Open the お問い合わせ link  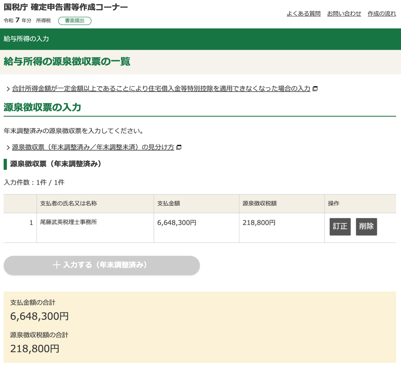point(344,14)
